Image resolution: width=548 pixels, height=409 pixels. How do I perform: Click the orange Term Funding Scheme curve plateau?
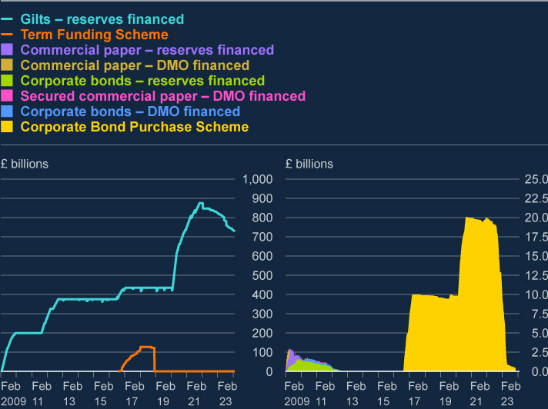tap(147, 347)
